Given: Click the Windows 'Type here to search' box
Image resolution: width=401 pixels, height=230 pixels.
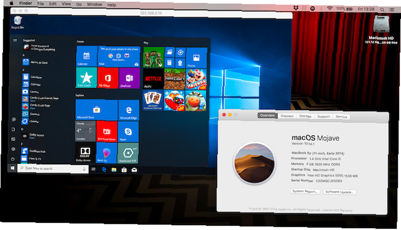Looking at the screenshot, I should tap(53, 168).
